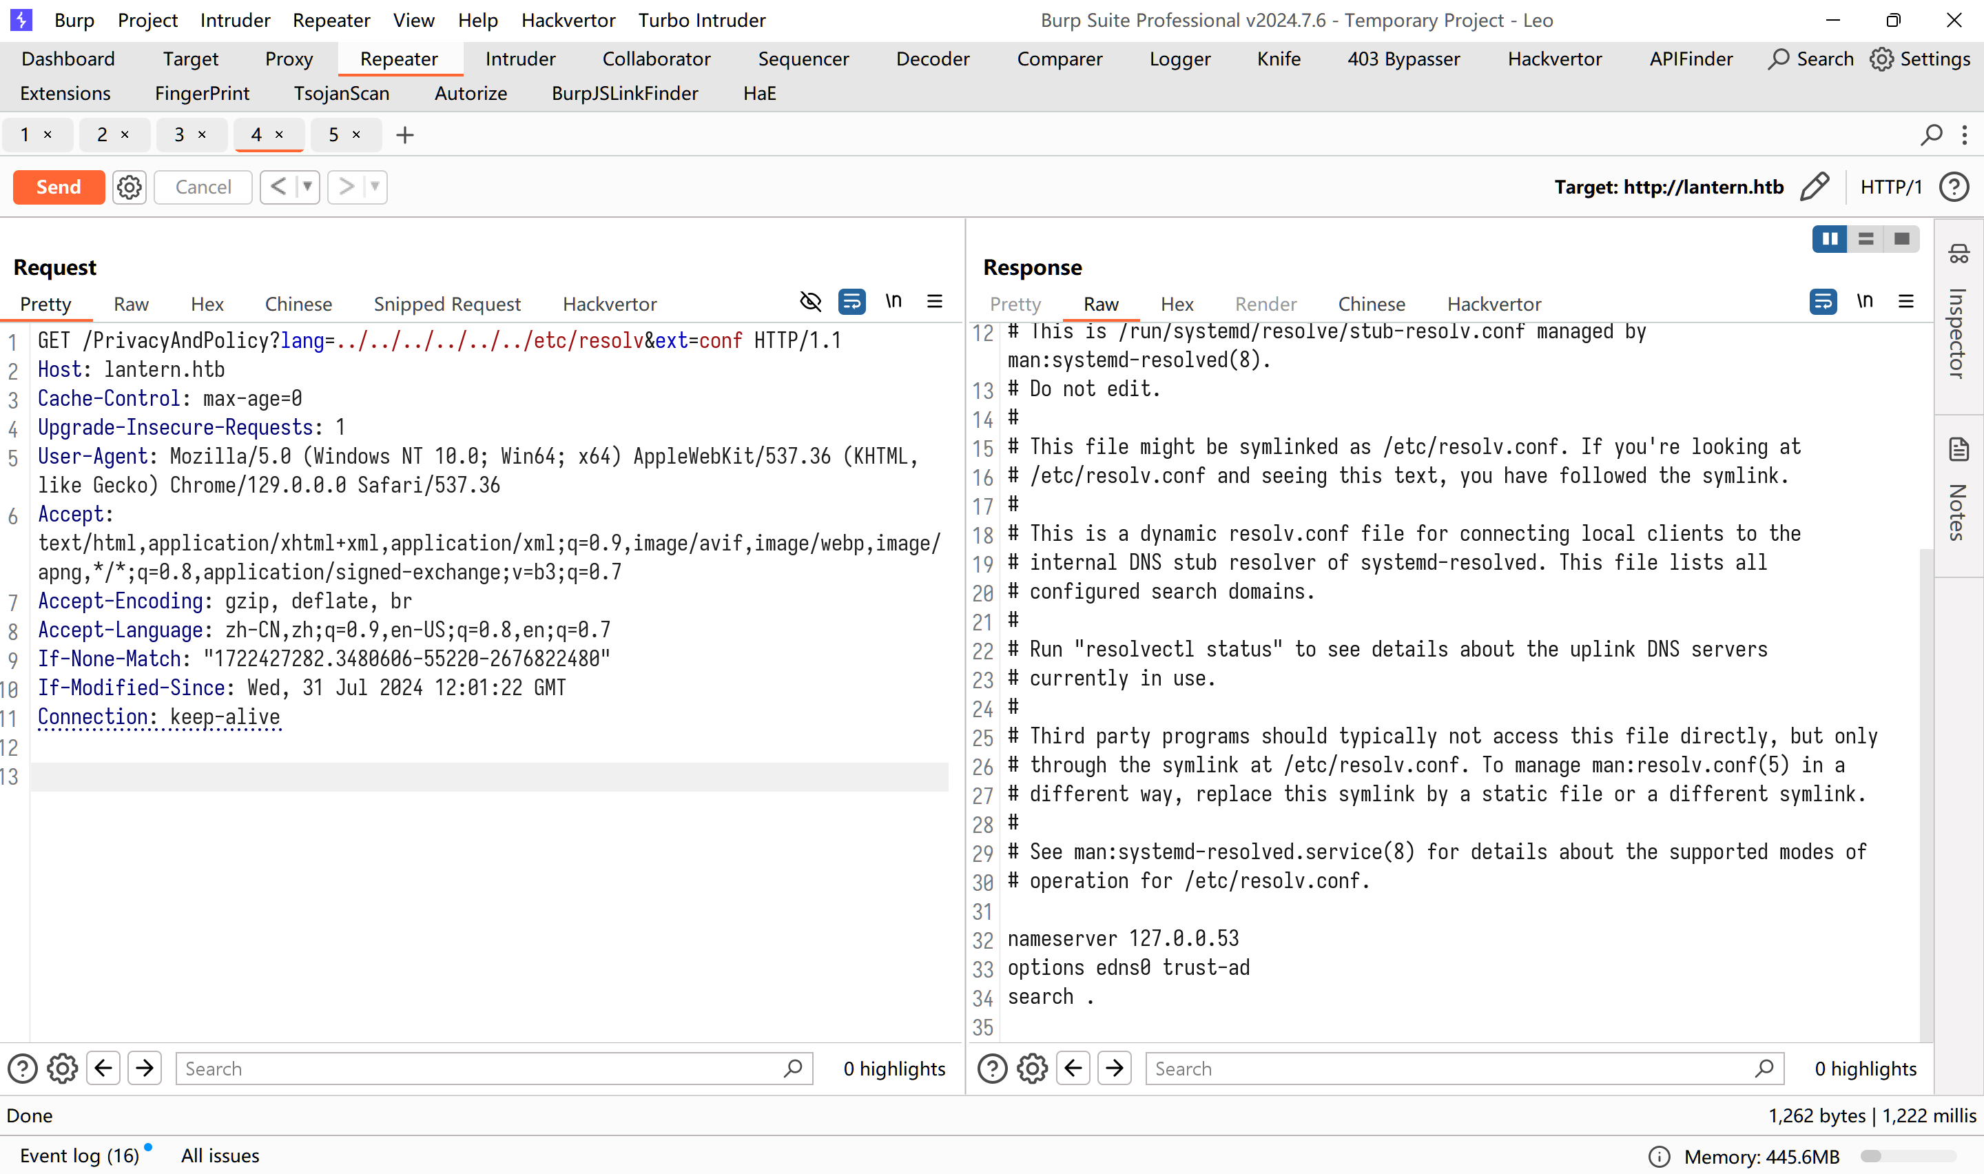Open response Render tab
The width and height of the screenshot is (1984, 1174).
click(x=1265, y=304)
